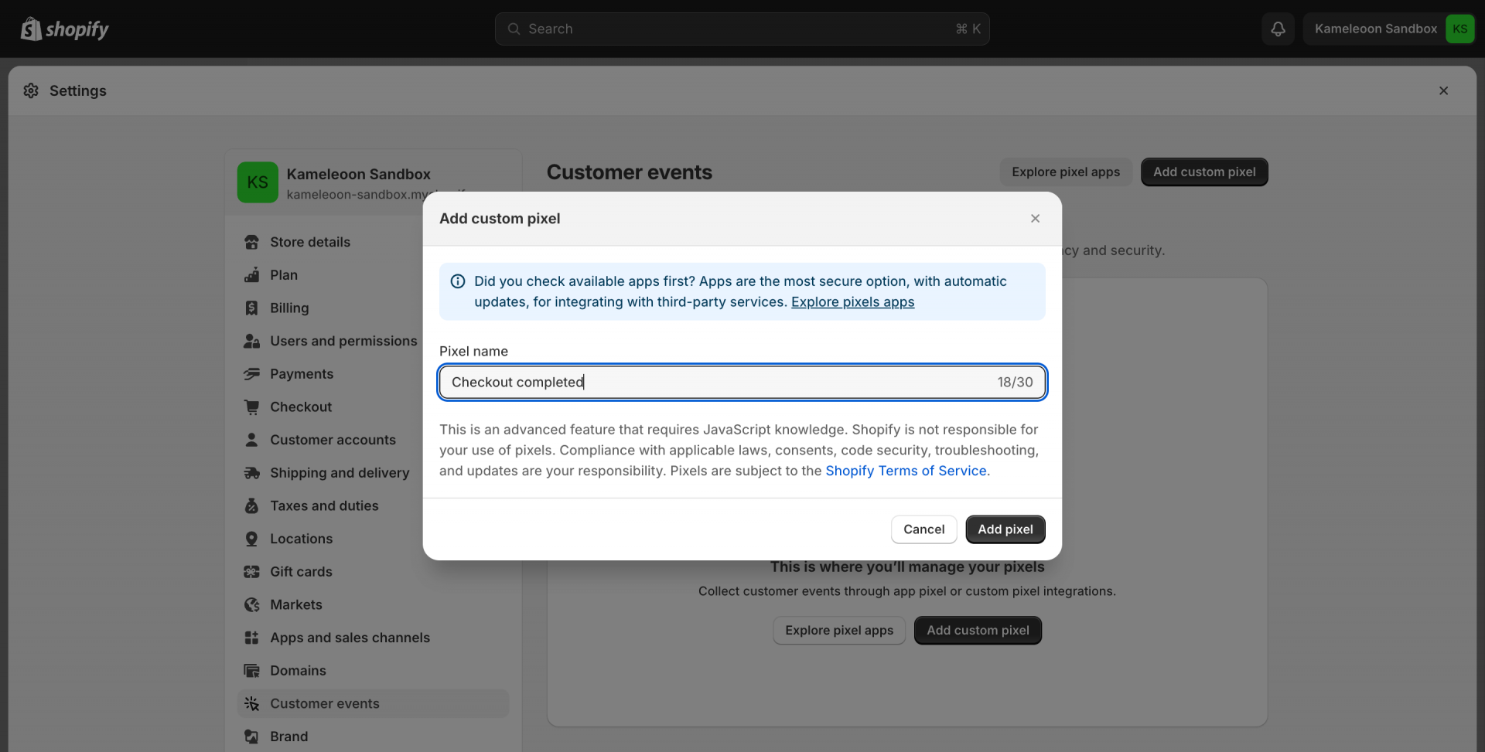Click the Shipping and delivery truck icon

pyautogui.click(x=251, y=473)
